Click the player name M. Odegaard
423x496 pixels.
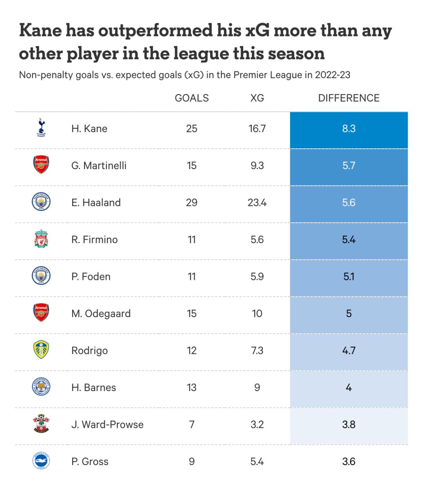tap(101, 314)
